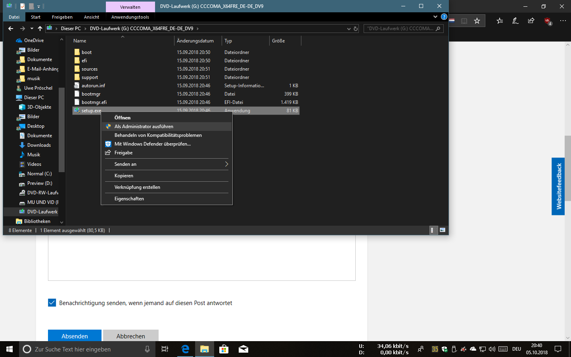Select Dieser PC in navigation pane
The height and width of the screenshot is (357, 571).
pyautogui.click(x=34, y=98)
